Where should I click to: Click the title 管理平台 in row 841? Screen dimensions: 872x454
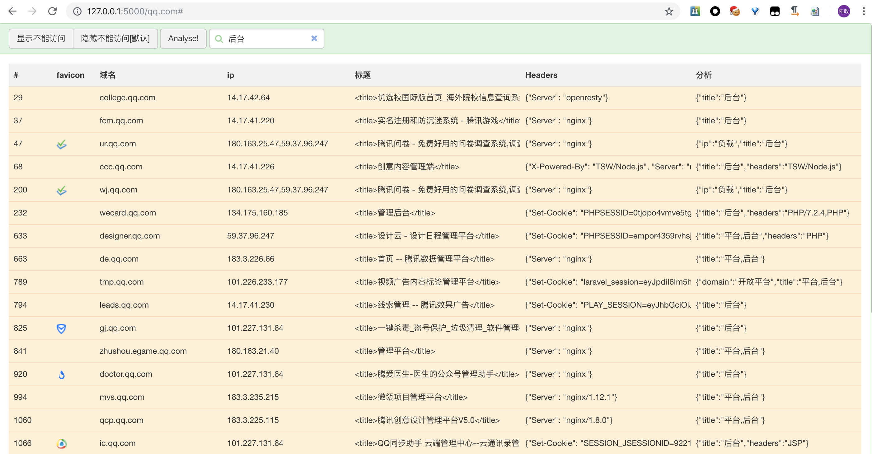pos(395,351)
